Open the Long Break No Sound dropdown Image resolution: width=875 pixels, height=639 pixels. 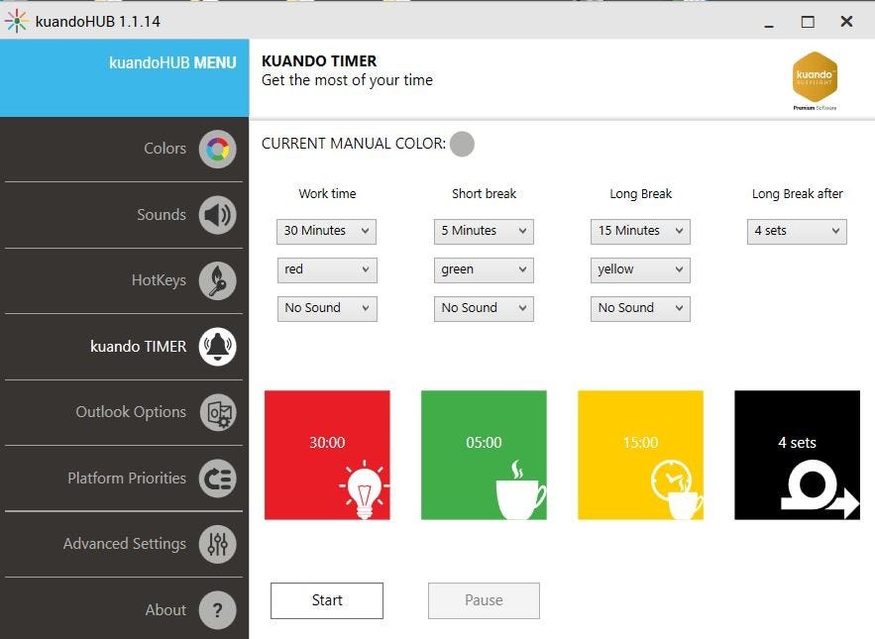[640, 309]
